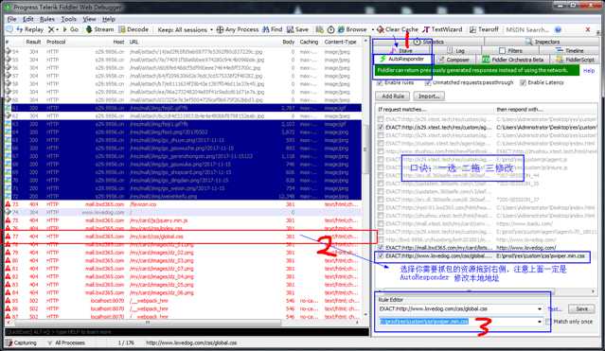Screen dimensions: 605x351
Task: Switch to the Timeline tab
Action: click(570, 50)
